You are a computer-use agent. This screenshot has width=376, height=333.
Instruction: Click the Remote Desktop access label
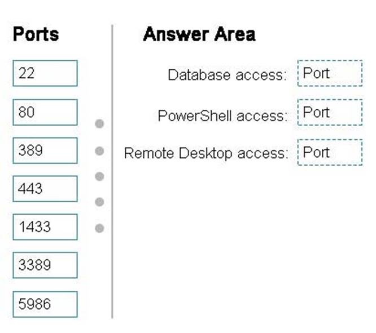[x=206, y=153]
